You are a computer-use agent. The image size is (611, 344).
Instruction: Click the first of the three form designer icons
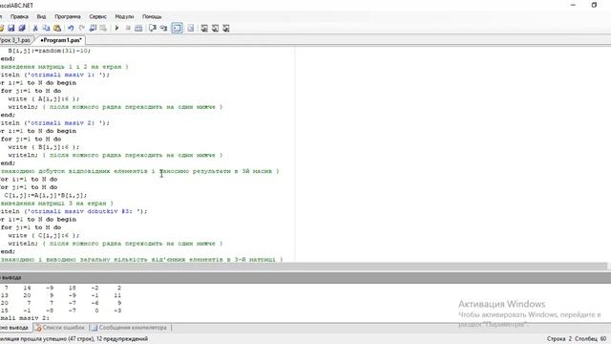click(203, 28)
